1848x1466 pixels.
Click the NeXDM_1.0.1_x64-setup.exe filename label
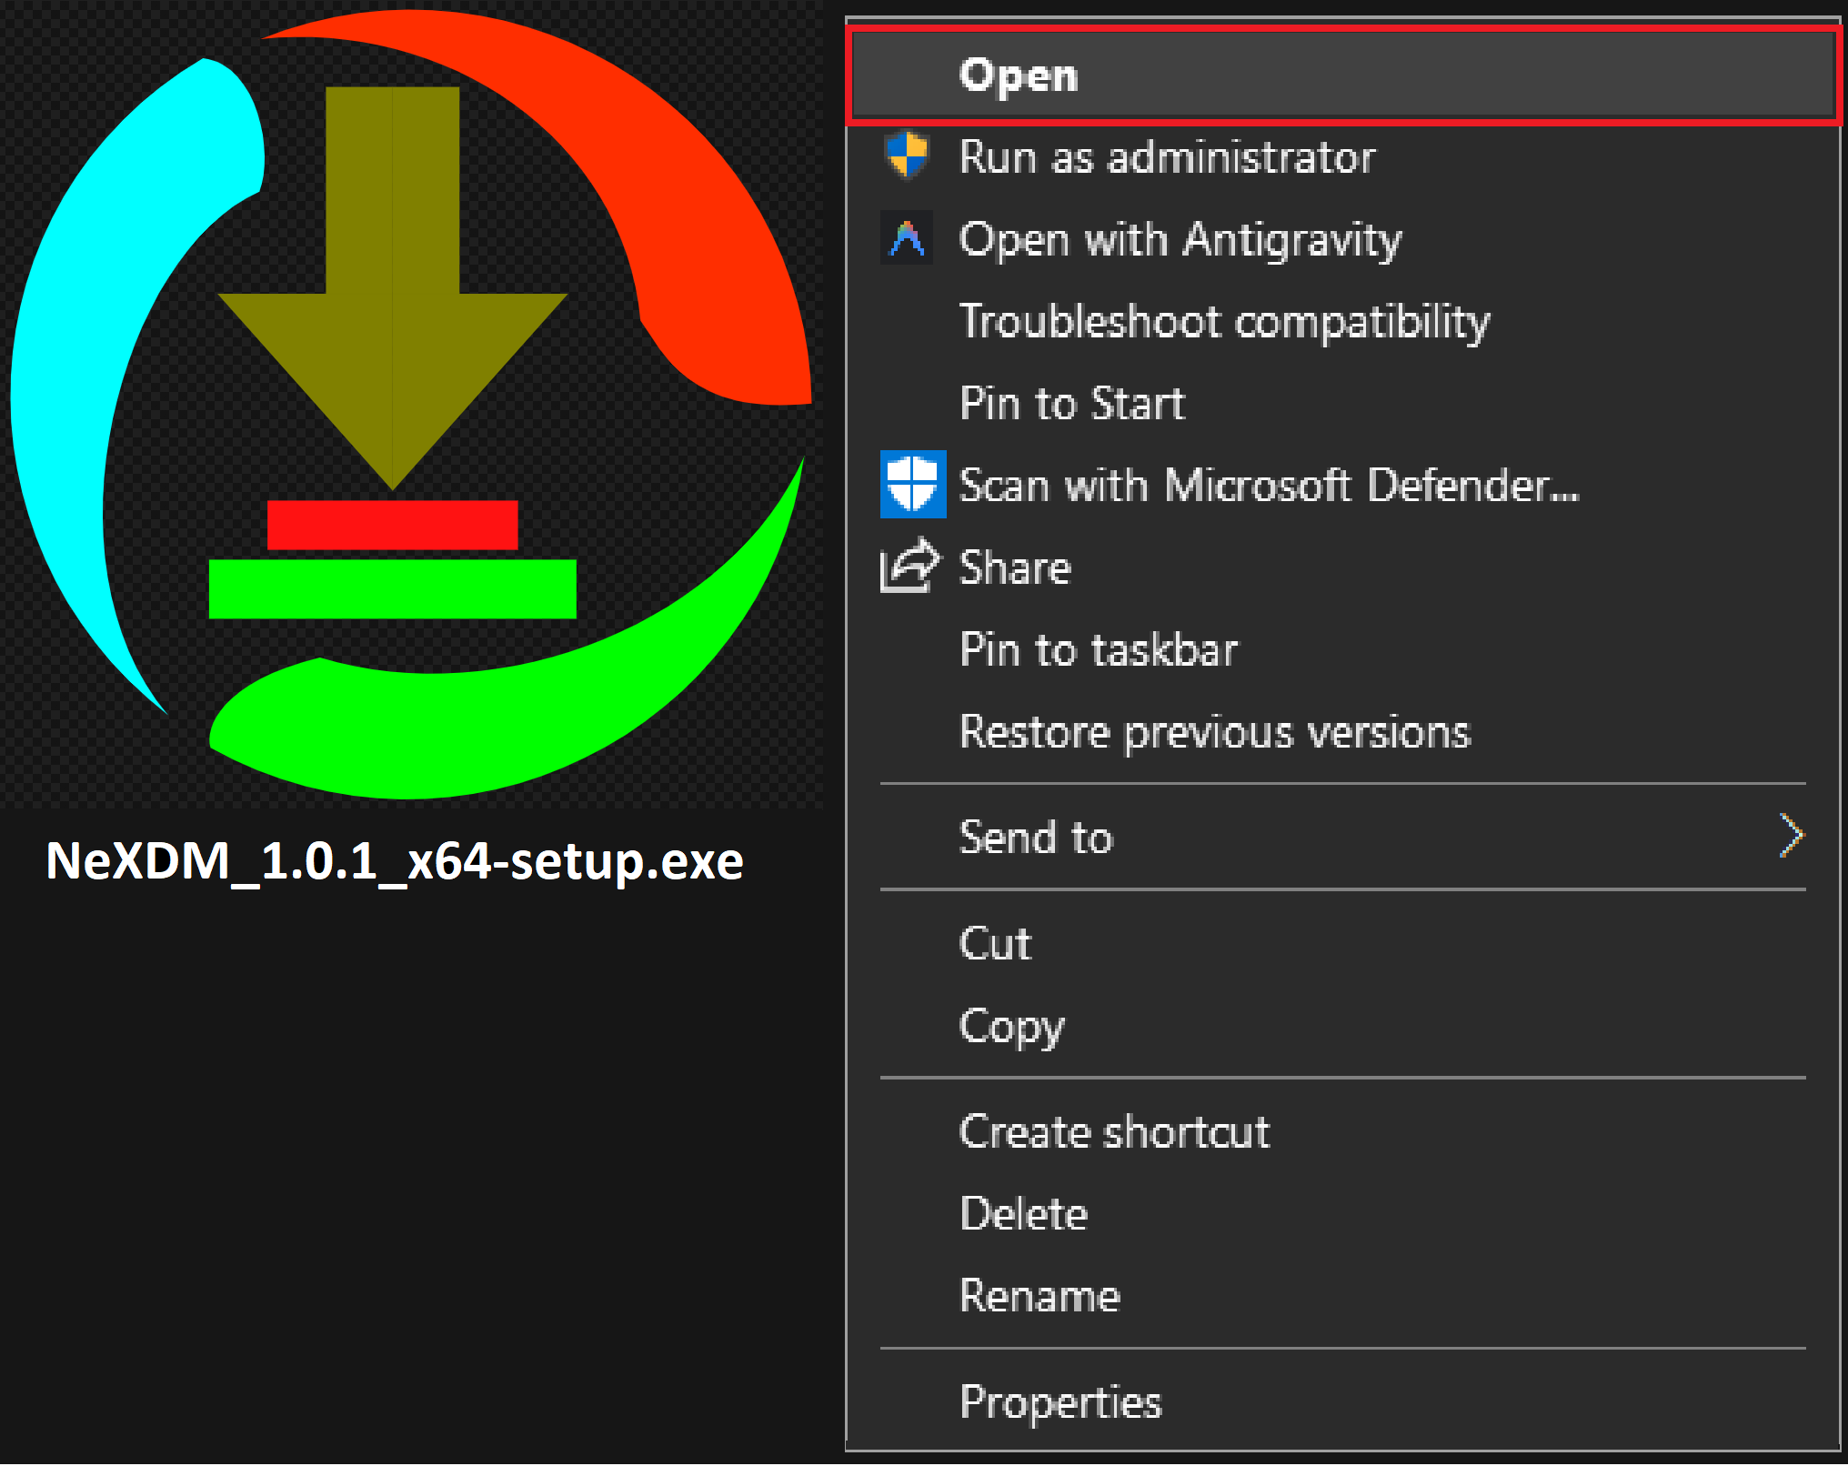click(x=395, y=860)
